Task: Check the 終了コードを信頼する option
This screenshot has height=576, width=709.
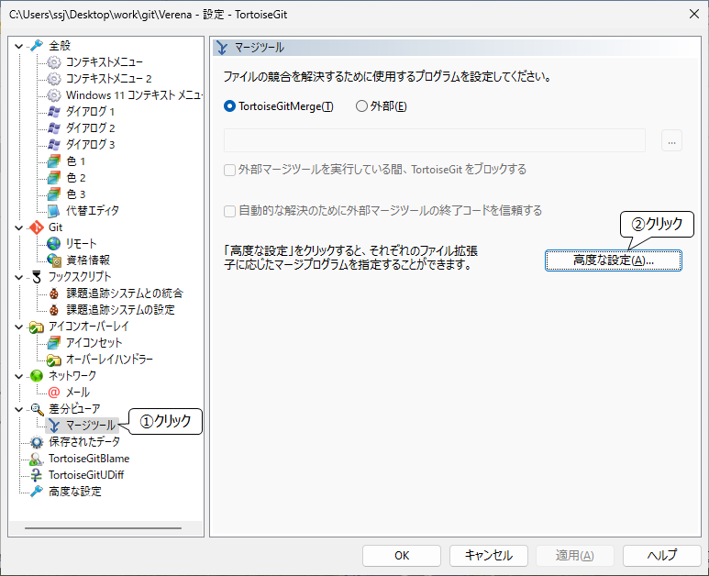Action: [229, 211]
